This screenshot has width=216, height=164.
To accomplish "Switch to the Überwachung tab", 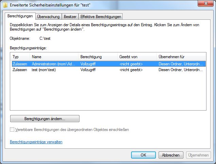I will click(x=48, y=17).
